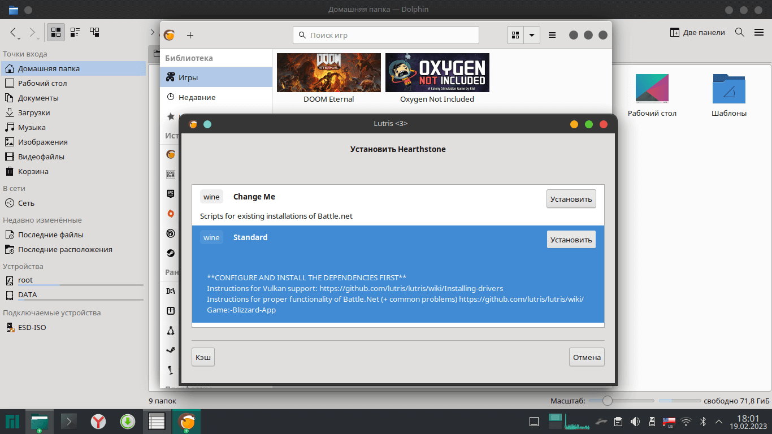772x434 pixels.
Task: Open Изображения in places panel
Action: (x=73, y=142)
